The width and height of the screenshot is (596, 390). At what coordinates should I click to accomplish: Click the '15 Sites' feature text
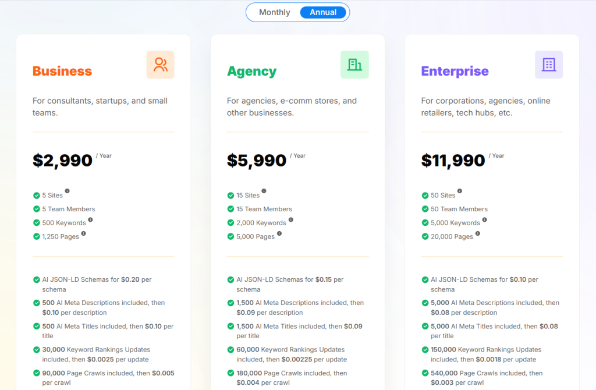248,196
